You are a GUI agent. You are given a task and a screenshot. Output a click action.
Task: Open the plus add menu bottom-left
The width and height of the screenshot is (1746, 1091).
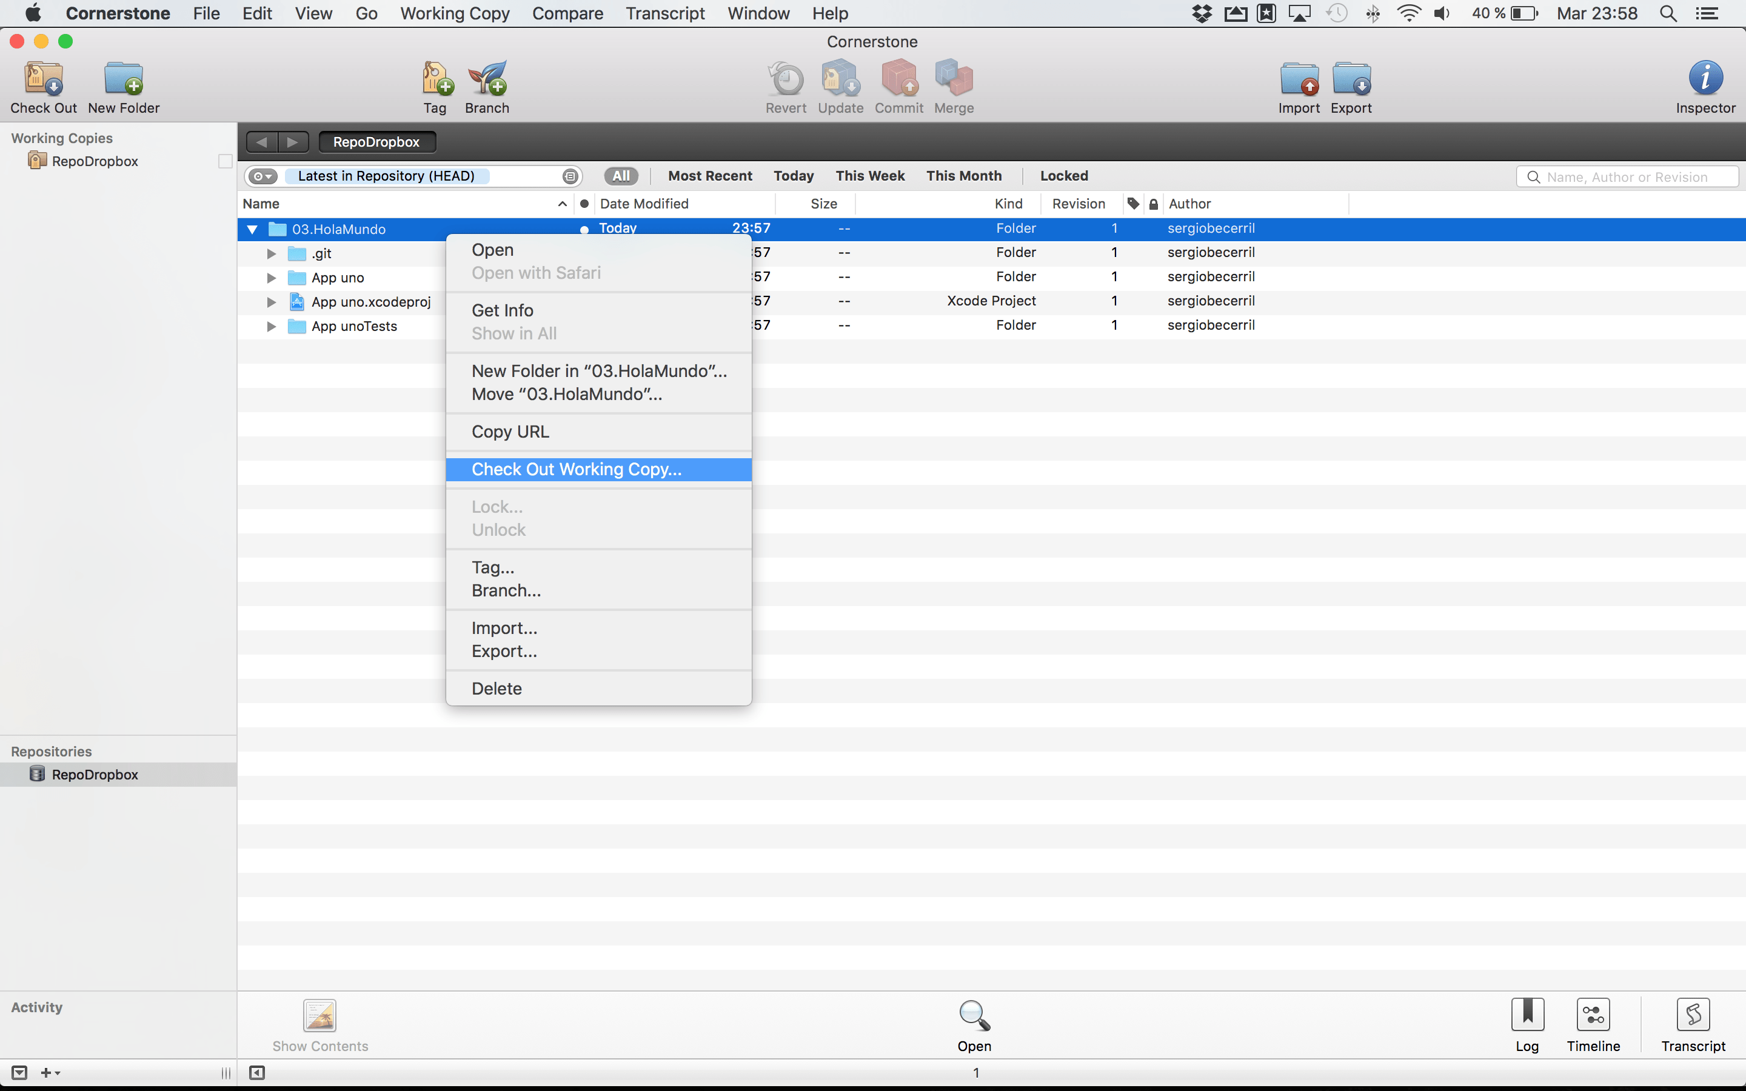[x=50, y=1073]
